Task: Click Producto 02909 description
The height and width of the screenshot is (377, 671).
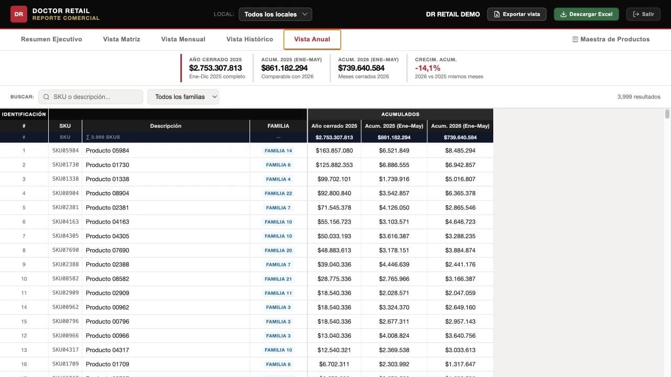Action: [107, 293]
